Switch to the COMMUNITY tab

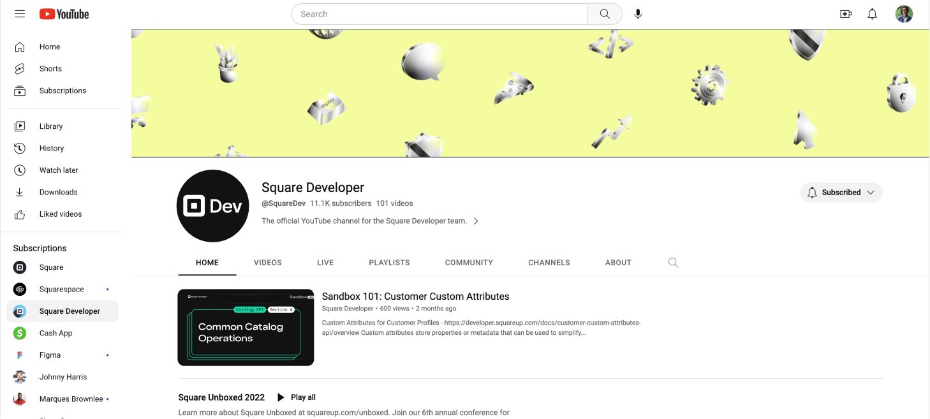pyautogui.click(x=469, y=262)
